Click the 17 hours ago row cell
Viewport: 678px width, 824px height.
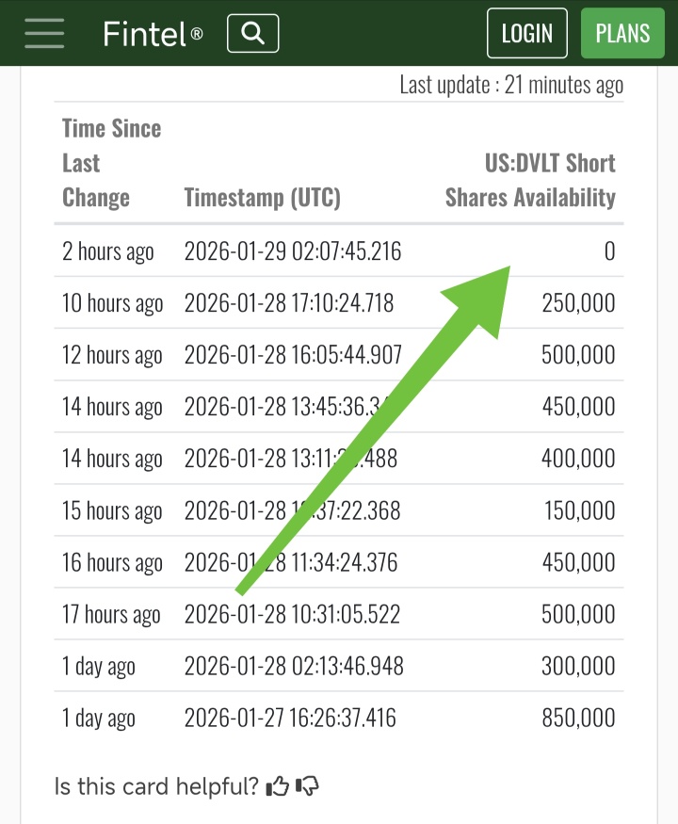[x=111, y=614]
